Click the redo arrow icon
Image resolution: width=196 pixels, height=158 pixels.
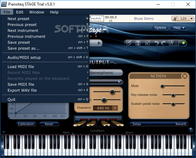163,43
